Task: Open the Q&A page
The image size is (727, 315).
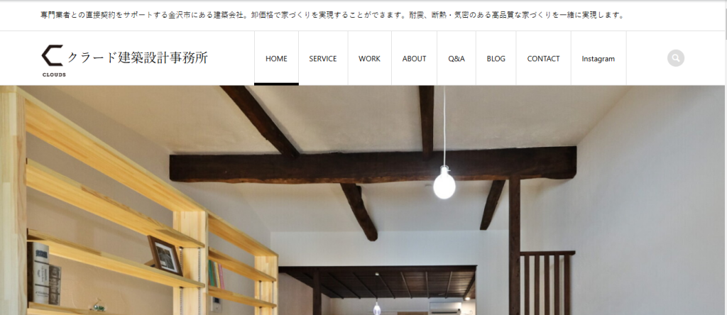Action: [x=457, y=58]
